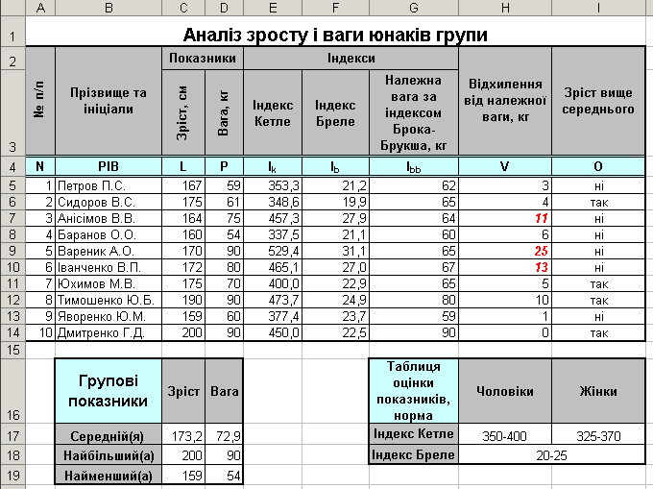The height and width of the screenshot is (489, 653).
Task: Select row header 15
Action: 12,350
